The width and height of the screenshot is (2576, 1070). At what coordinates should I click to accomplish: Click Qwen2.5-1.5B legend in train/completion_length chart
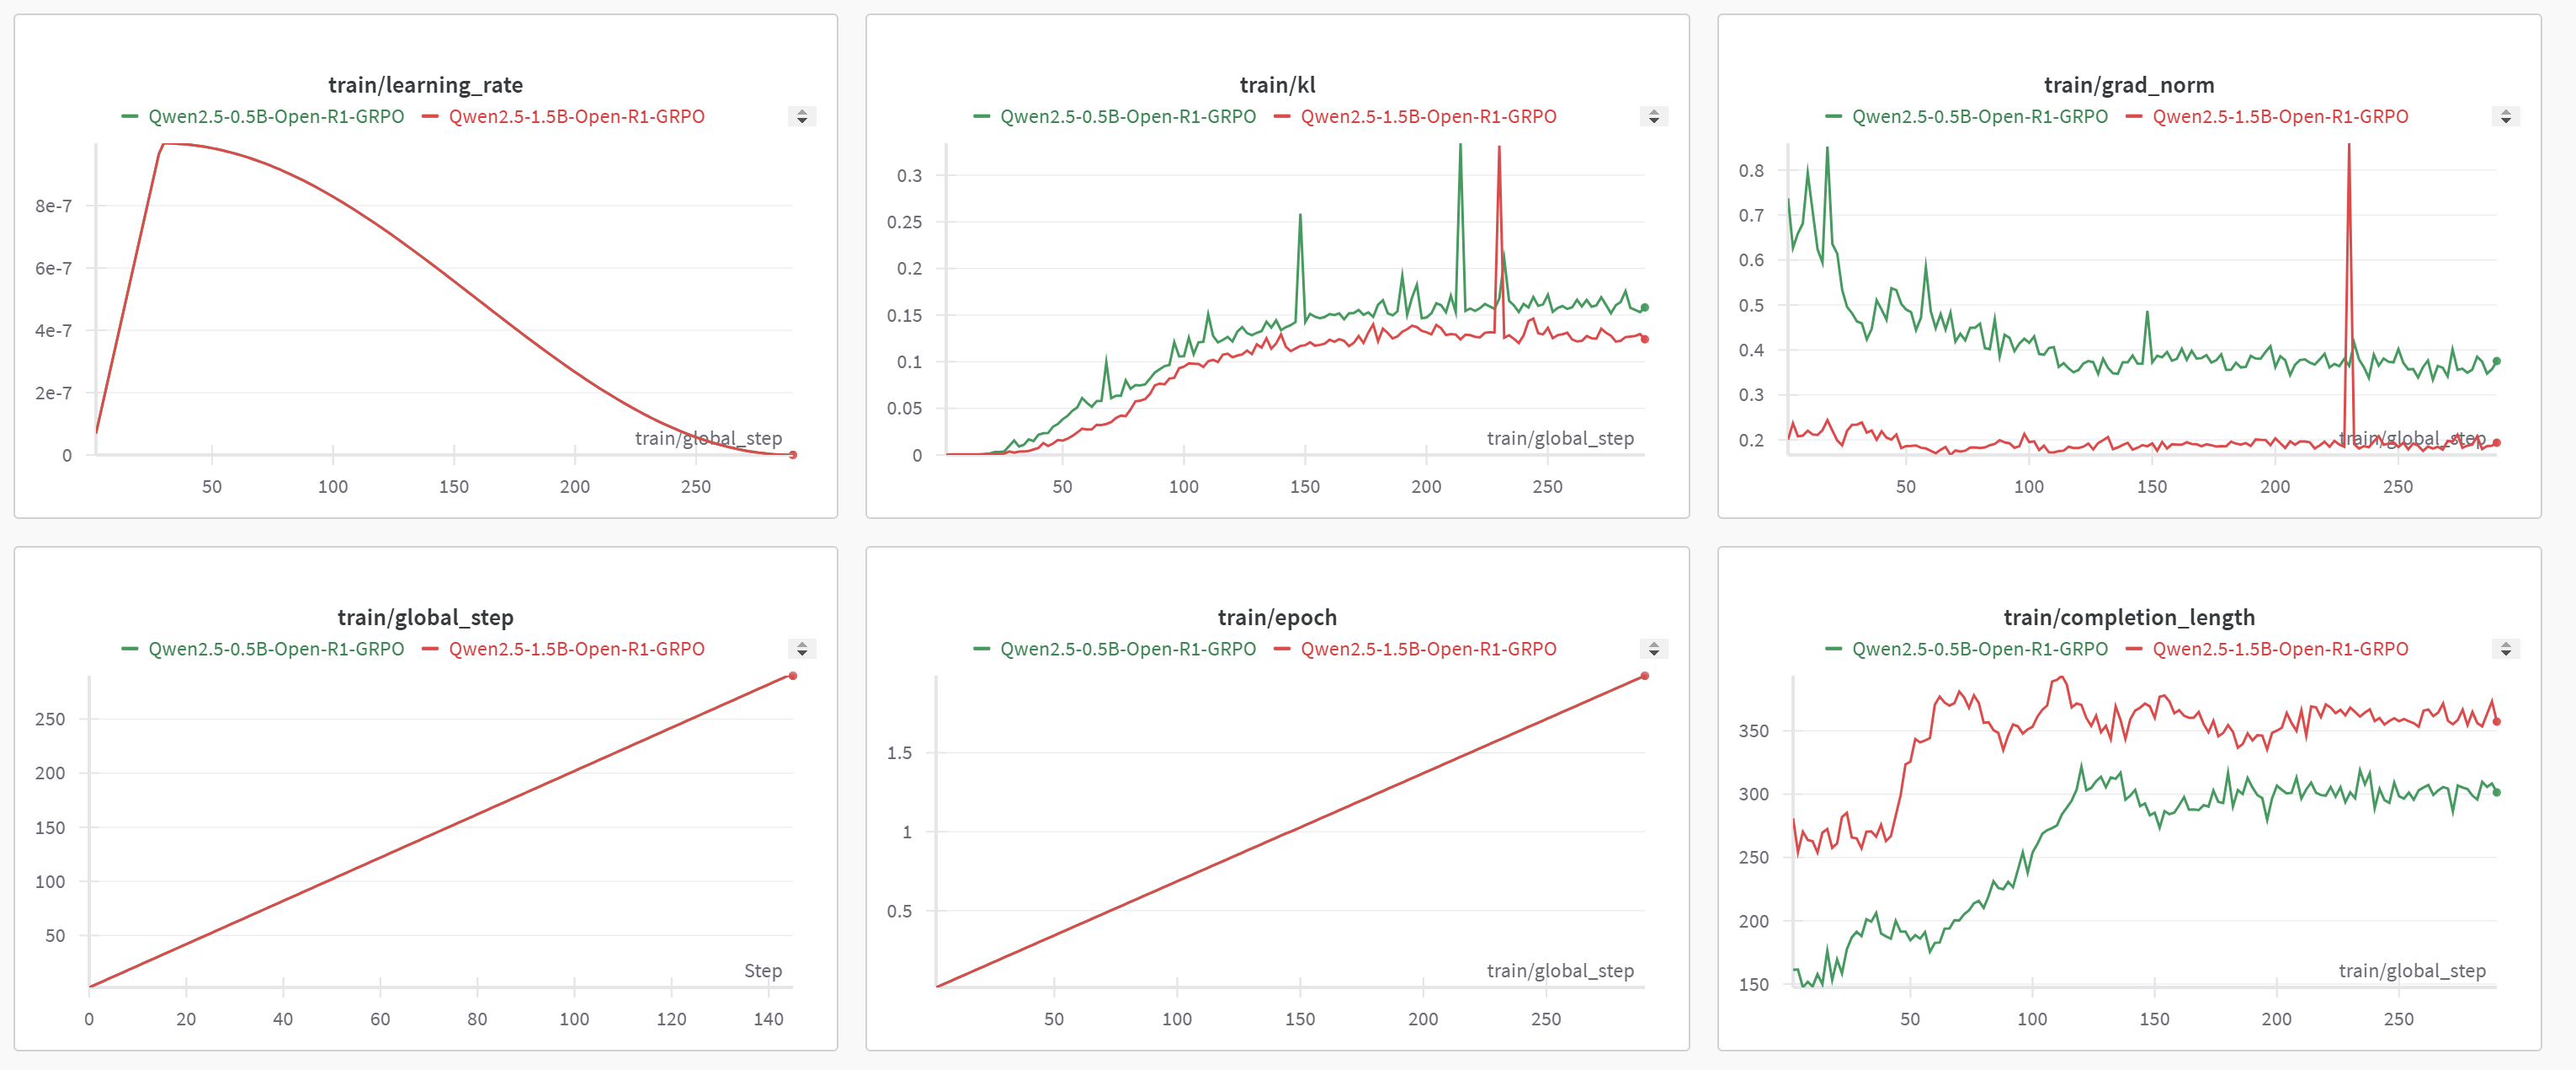(x=2281, y=650)
